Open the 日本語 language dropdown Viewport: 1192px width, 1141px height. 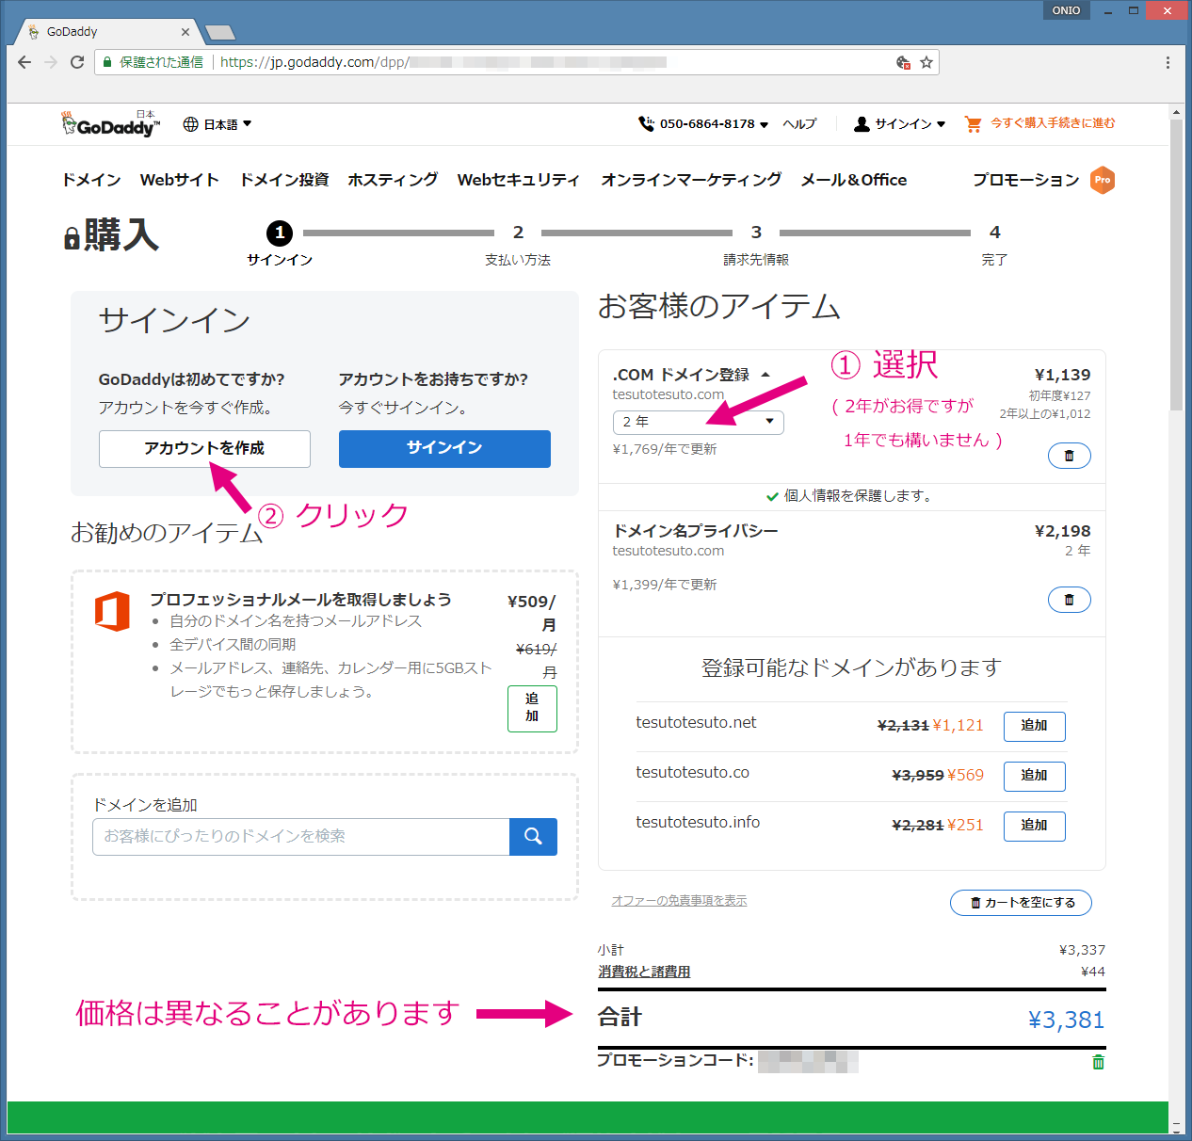(x=217, y=124)
